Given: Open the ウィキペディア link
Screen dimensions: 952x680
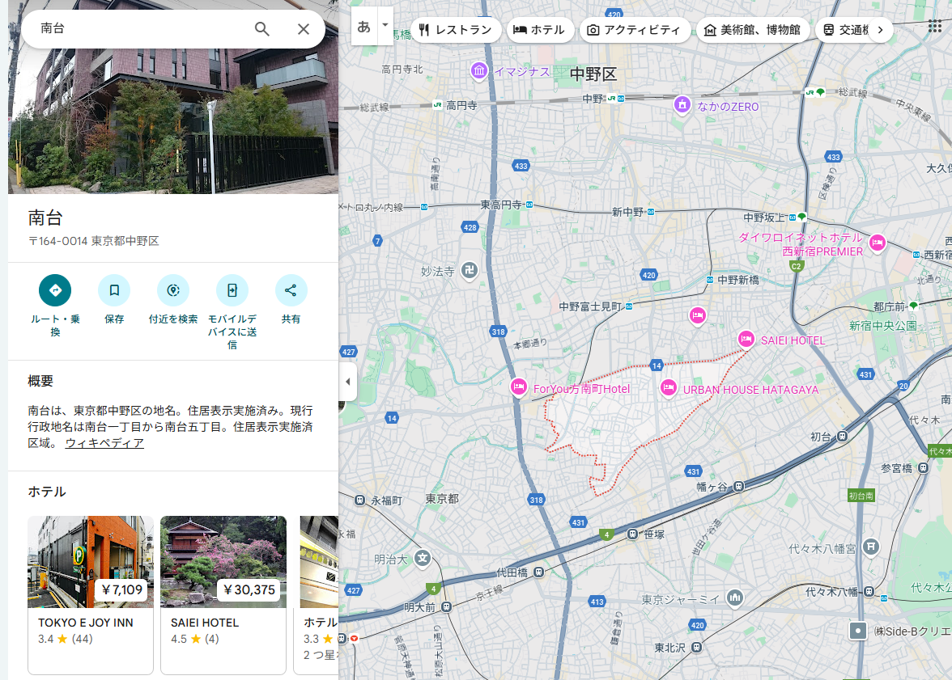Looking at the screenshot, I should [x=104, y=443].
